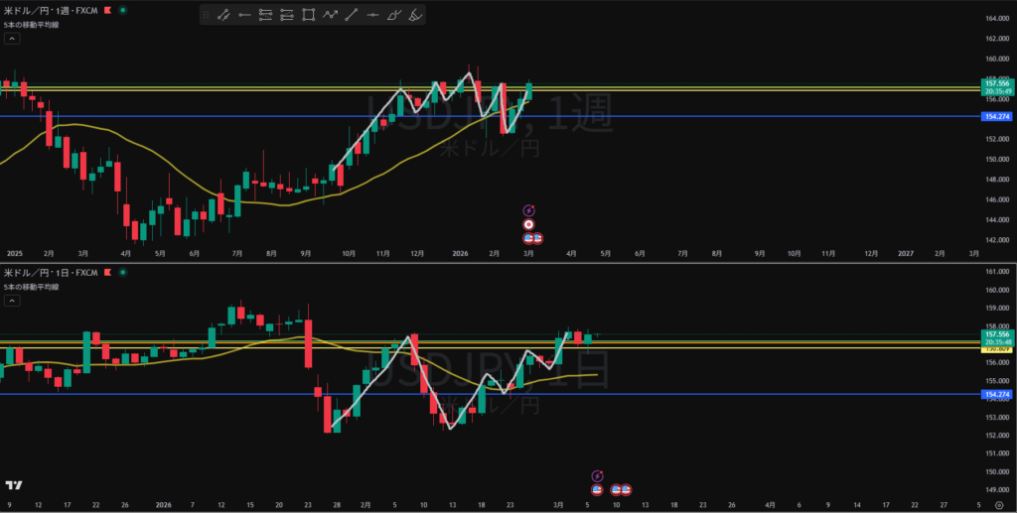Click the red flag icon beside FXCM on weekly chart

click(x=107, y=9)
